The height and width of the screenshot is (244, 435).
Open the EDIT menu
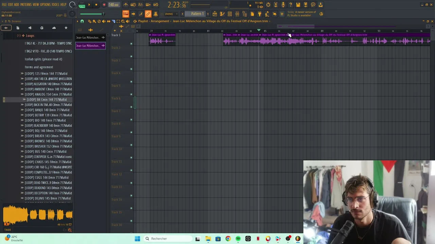click(x=10, y=5)
